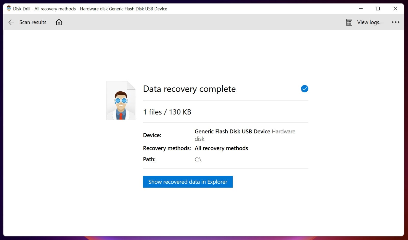Minimize the Disk Drill window
The height and width of the screenshot is (240, 408).
(x=361, y=8)
